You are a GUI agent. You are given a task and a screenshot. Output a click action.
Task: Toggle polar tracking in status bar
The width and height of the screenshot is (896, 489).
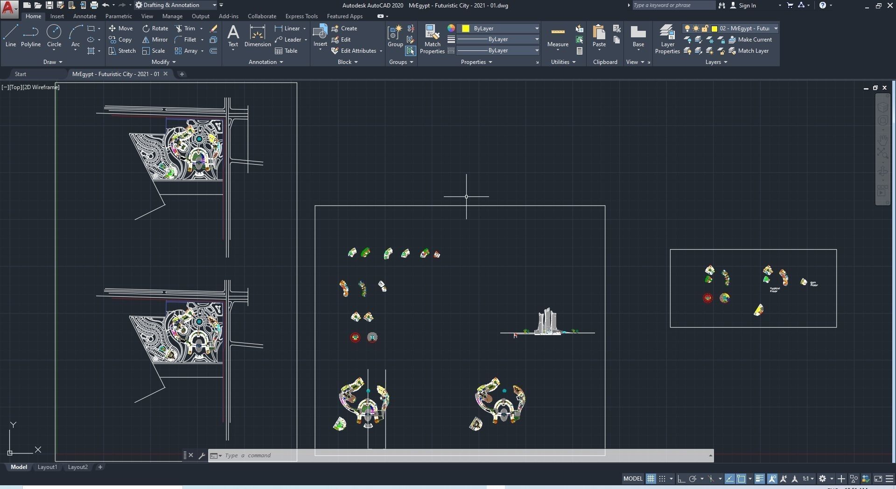(x=693, y=479)
